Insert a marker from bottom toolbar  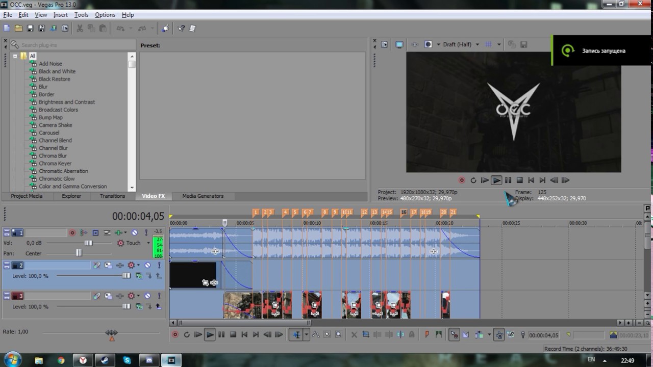(x=427, y=335)
